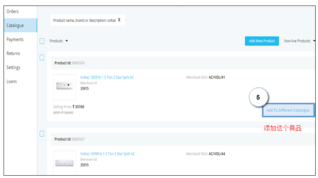Click the Voltas 183MYa product thumbnail
Image resolution: width=318 pixels, height=178 pixels.
64,163
